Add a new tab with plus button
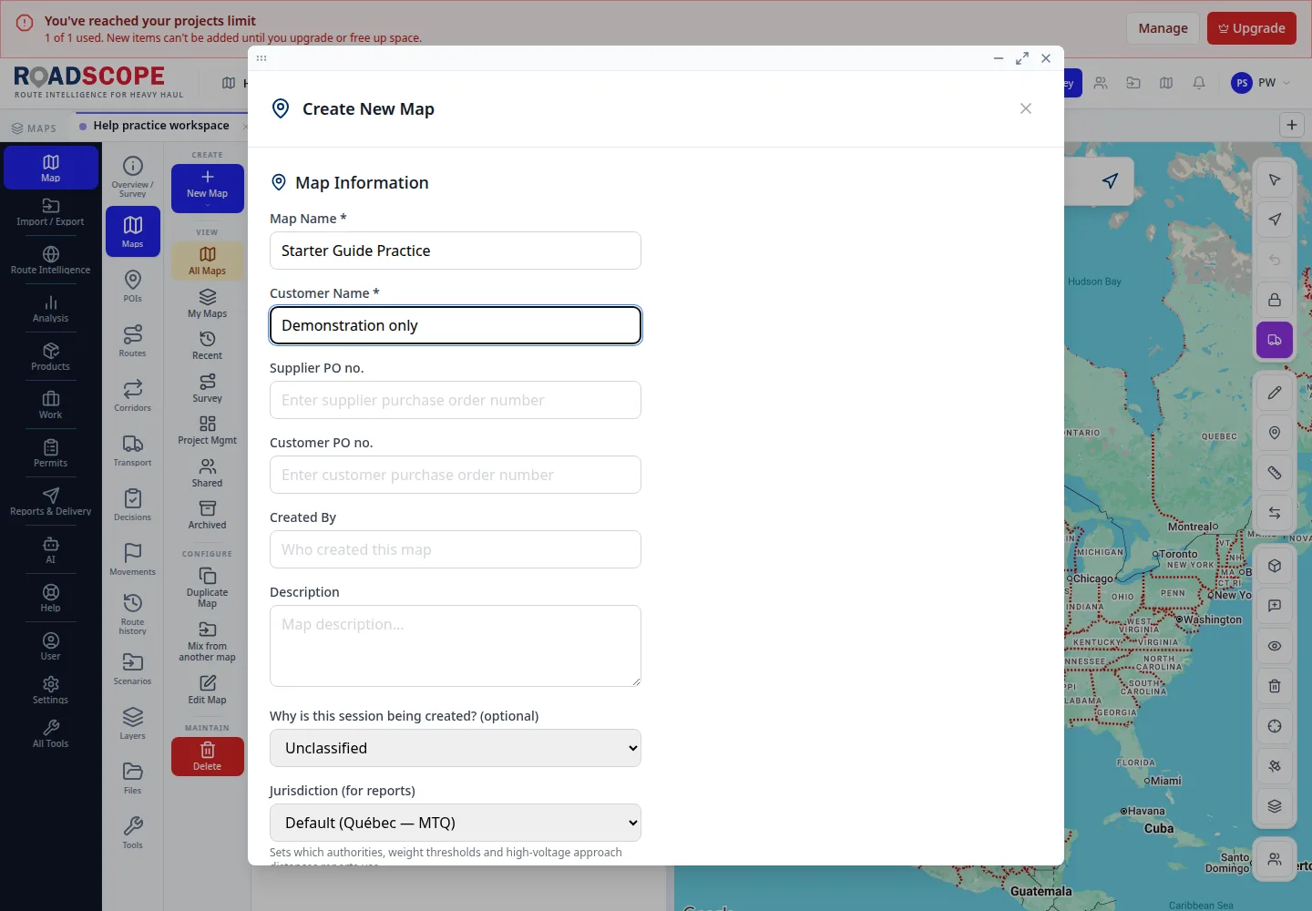 pos(1292,125)
